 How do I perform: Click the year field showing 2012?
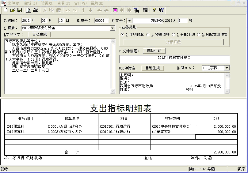pos(26,21)
